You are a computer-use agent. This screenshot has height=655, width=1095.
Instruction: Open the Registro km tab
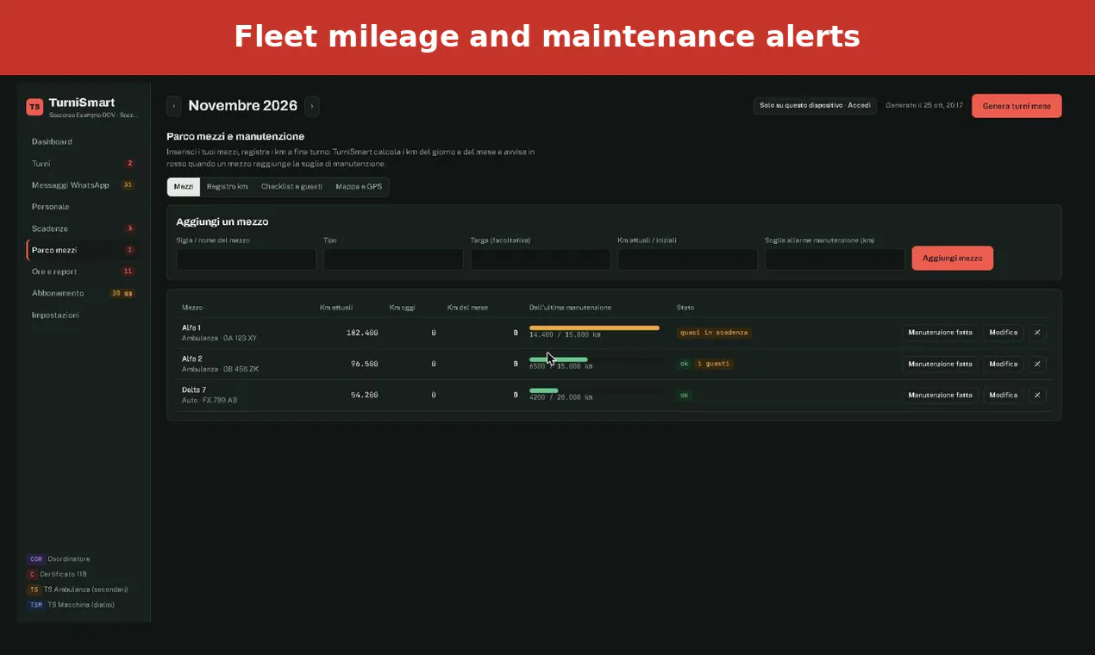coord(227,187)
